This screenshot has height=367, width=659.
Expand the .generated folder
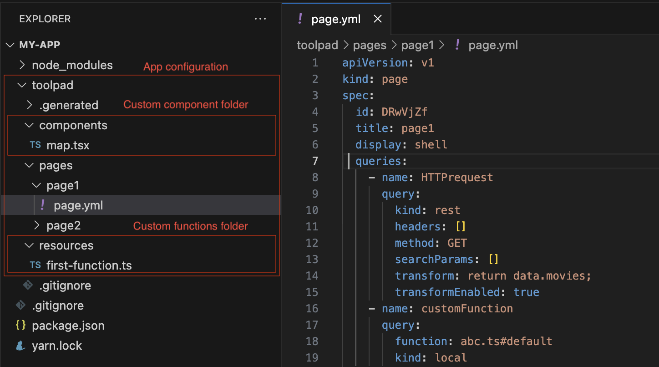pyautogui.click(x=29, y=105)
